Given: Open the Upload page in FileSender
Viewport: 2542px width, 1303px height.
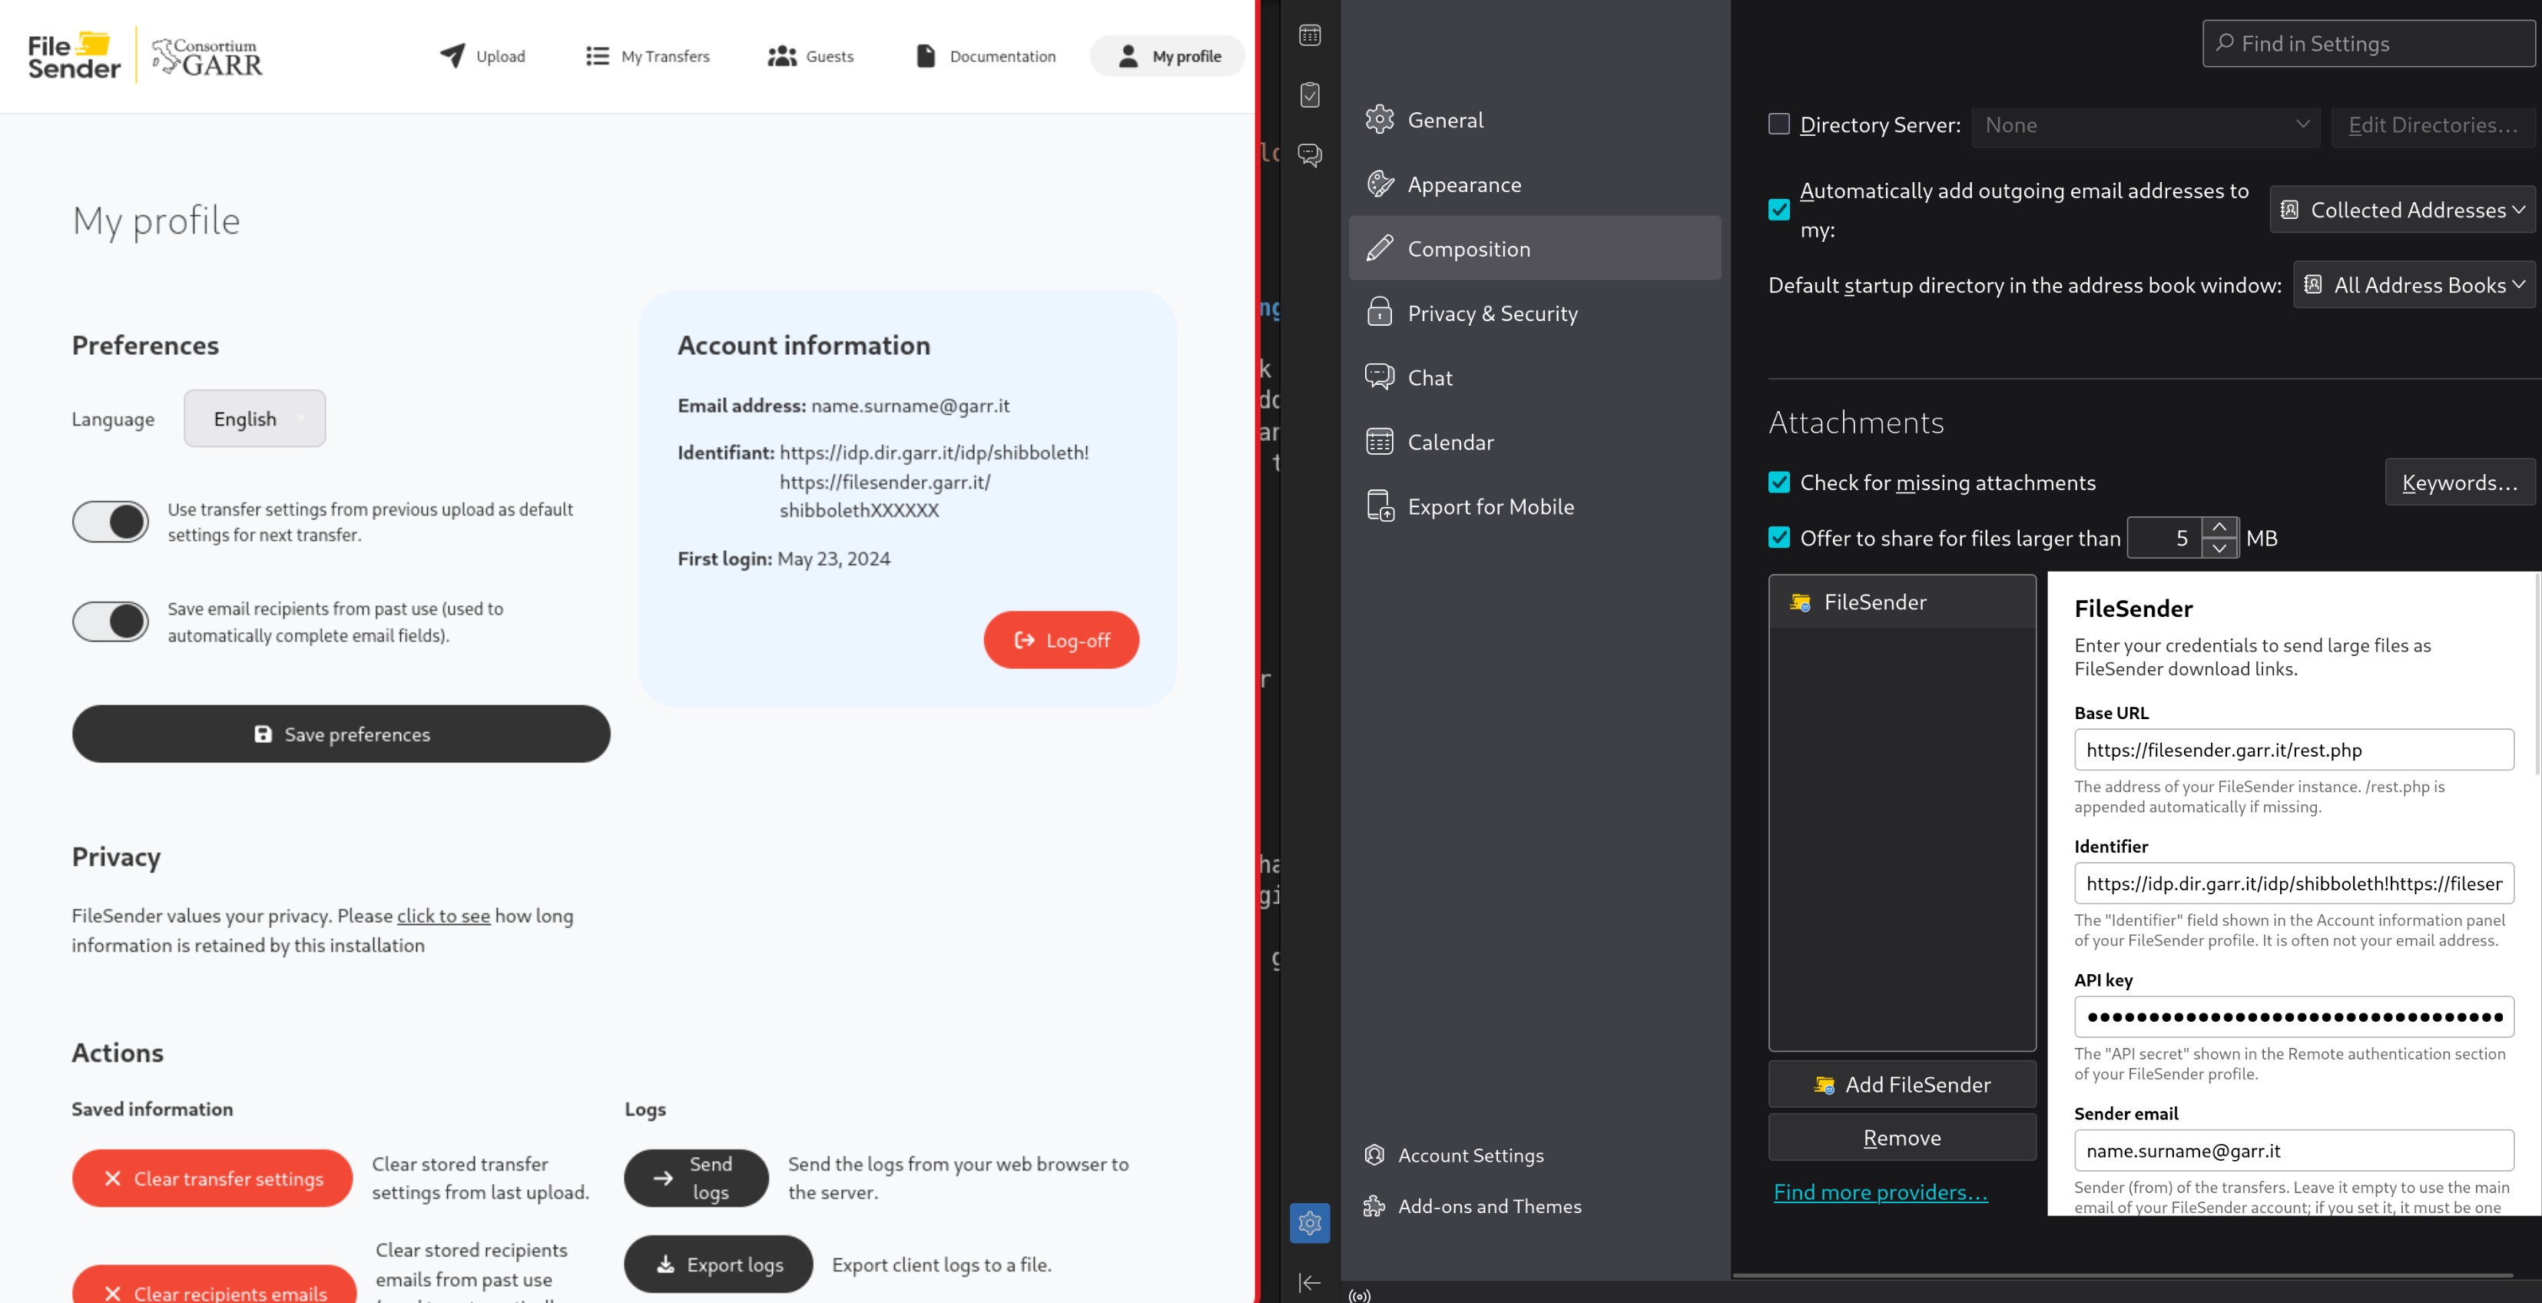Looking at the screenshot, I should pyautogui.click(x=482, y=56).
